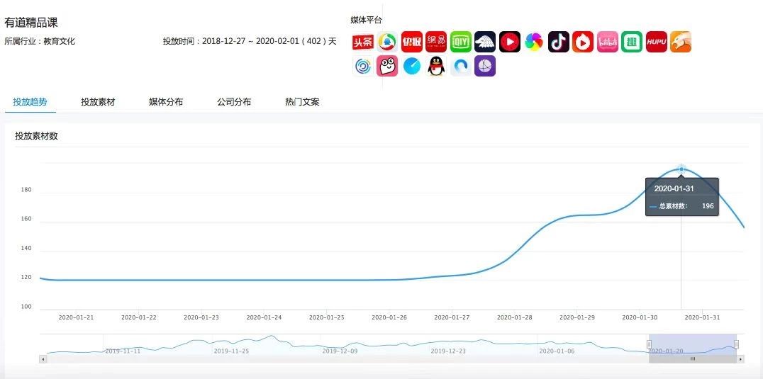Click the 投放时间 date range text
The height and width of the screenshot is (379, 763).
[x=250, y=41]
